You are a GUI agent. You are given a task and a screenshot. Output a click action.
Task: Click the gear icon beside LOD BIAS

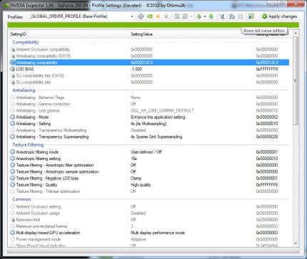[13, 69]
